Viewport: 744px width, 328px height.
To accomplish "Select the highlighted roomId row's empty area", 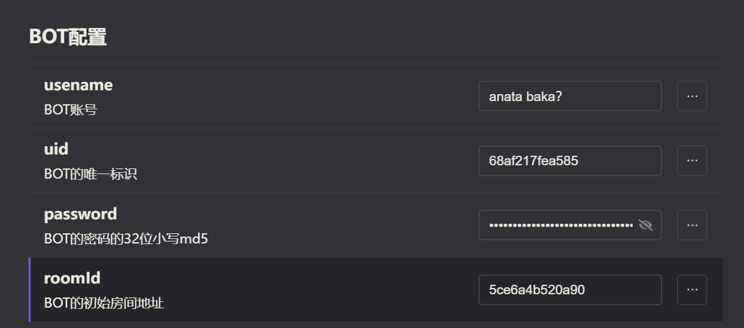I will click(x=318, y=290).
